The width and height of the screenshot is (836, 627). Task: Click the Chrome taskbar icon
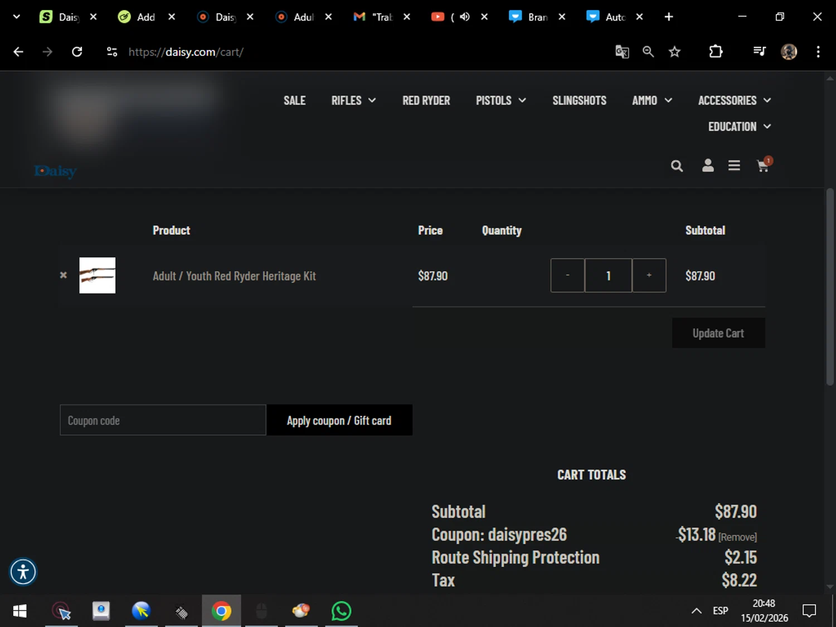click(221, 611)
